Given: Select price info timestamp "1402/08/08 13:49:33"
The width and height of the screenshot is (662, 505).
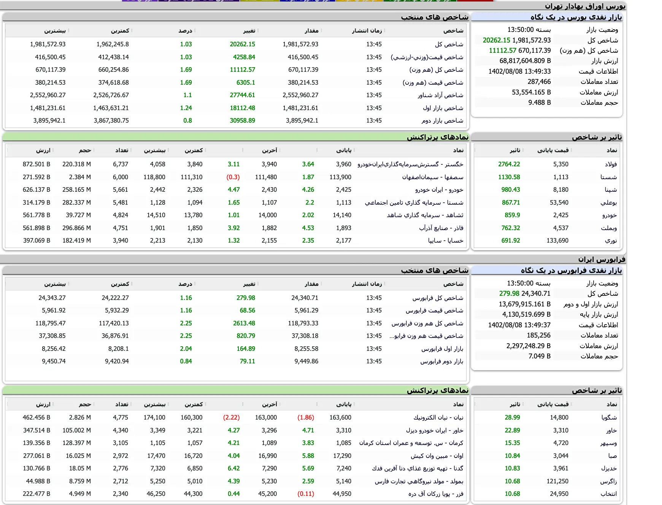Looking at the screenshot, I should [x=519, y=71].
